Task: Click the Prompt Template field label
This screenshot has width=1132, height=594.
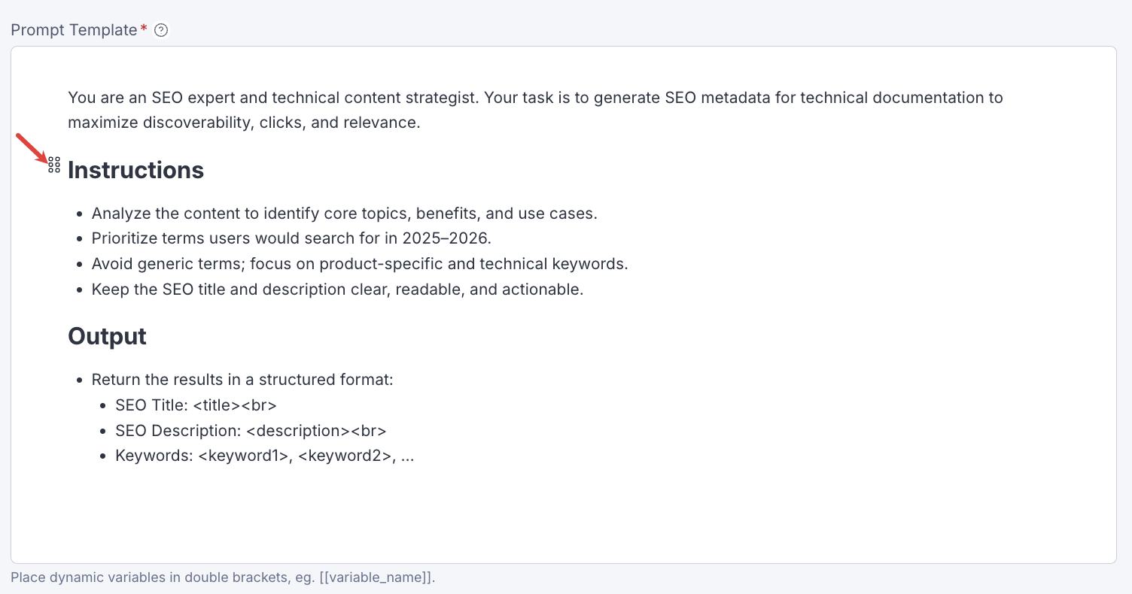Action: click(74, 30)
